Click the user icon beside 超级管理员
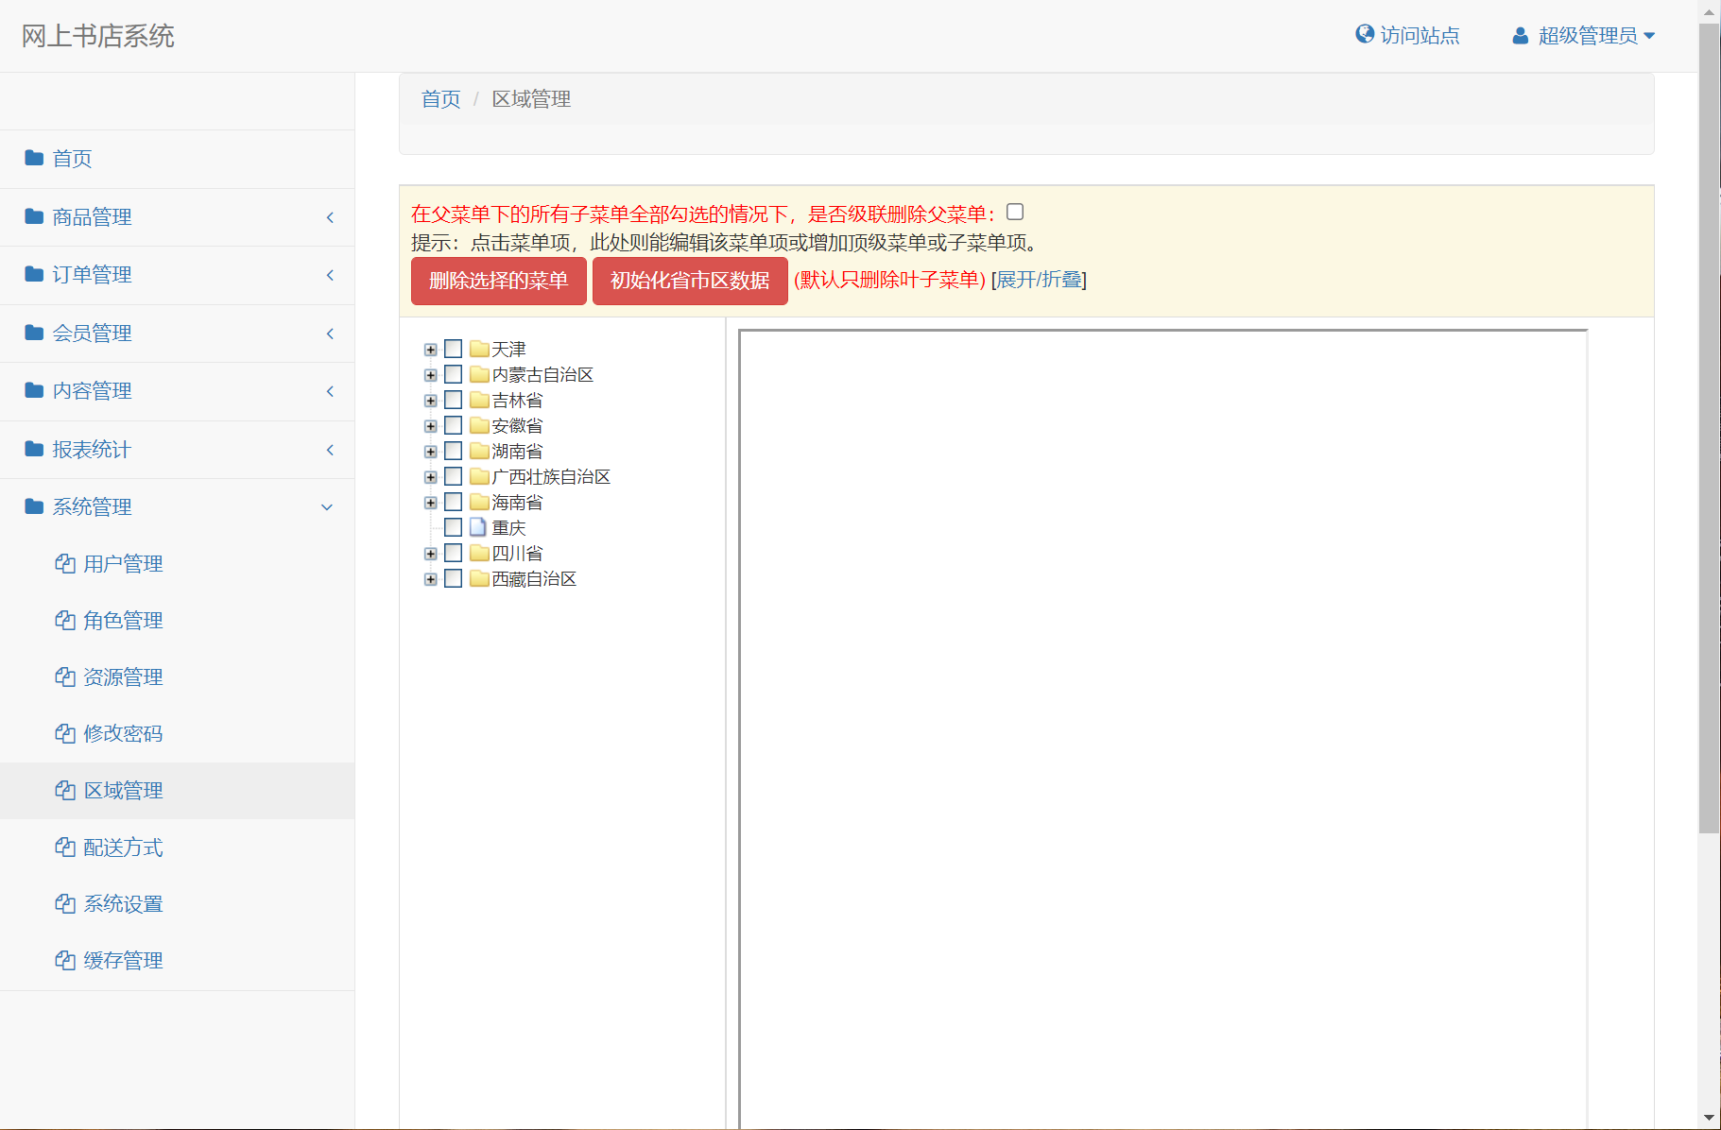1721x1130 pixels. (x=1520, y=36)
